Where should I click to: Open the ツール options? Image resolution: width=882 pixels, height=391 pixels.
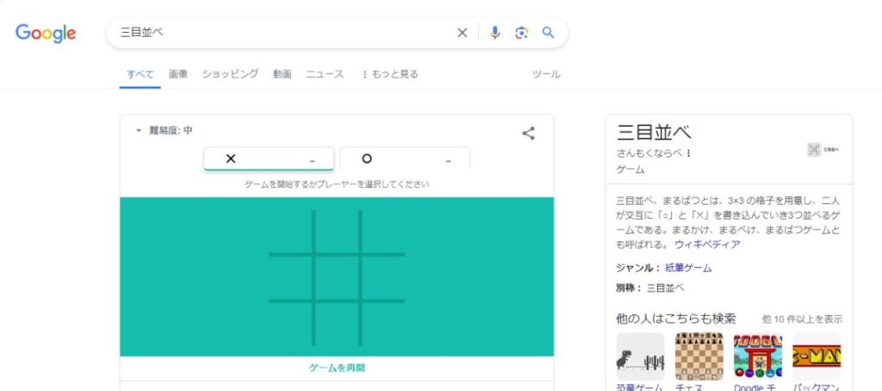click(x=546, y=74)
